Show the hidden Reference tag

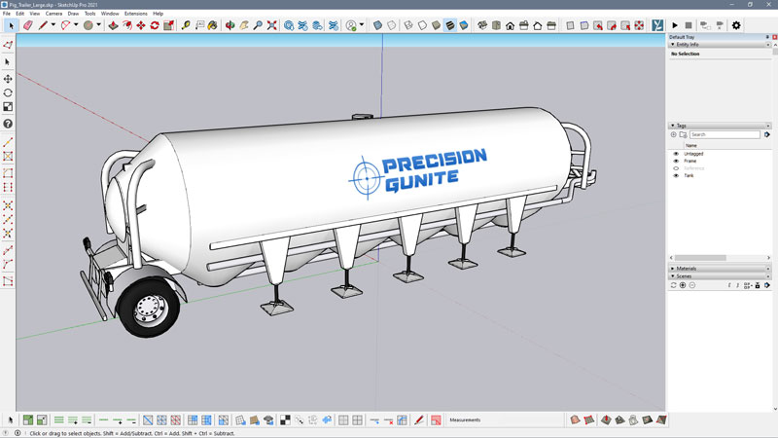click(x=676, y=168)
